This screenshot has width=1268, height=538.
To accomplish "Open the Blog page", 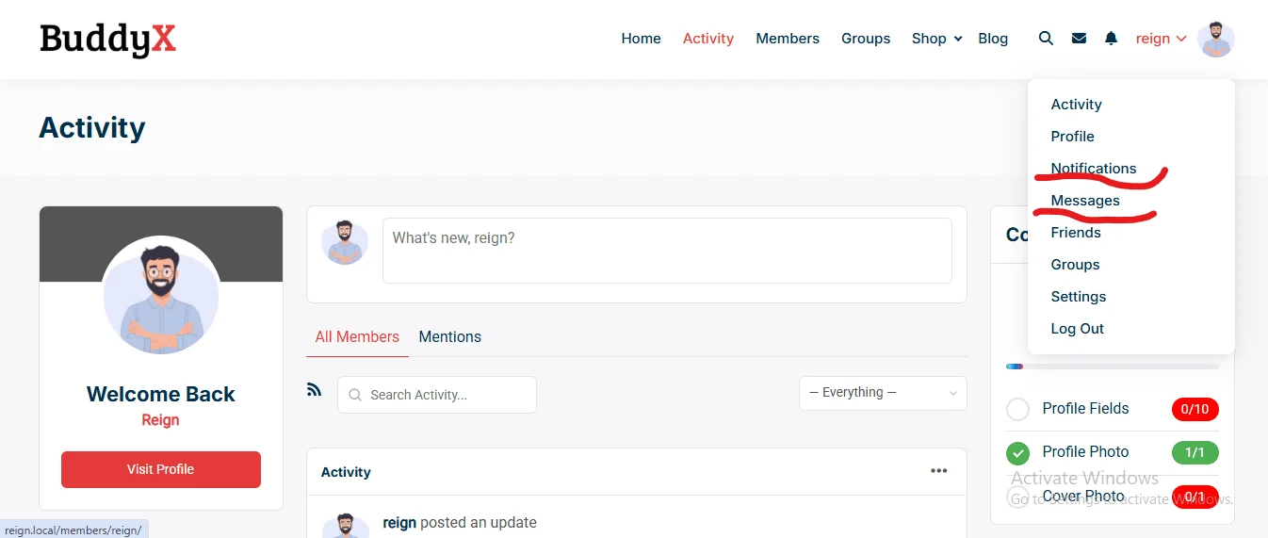I will click(993, 39).
